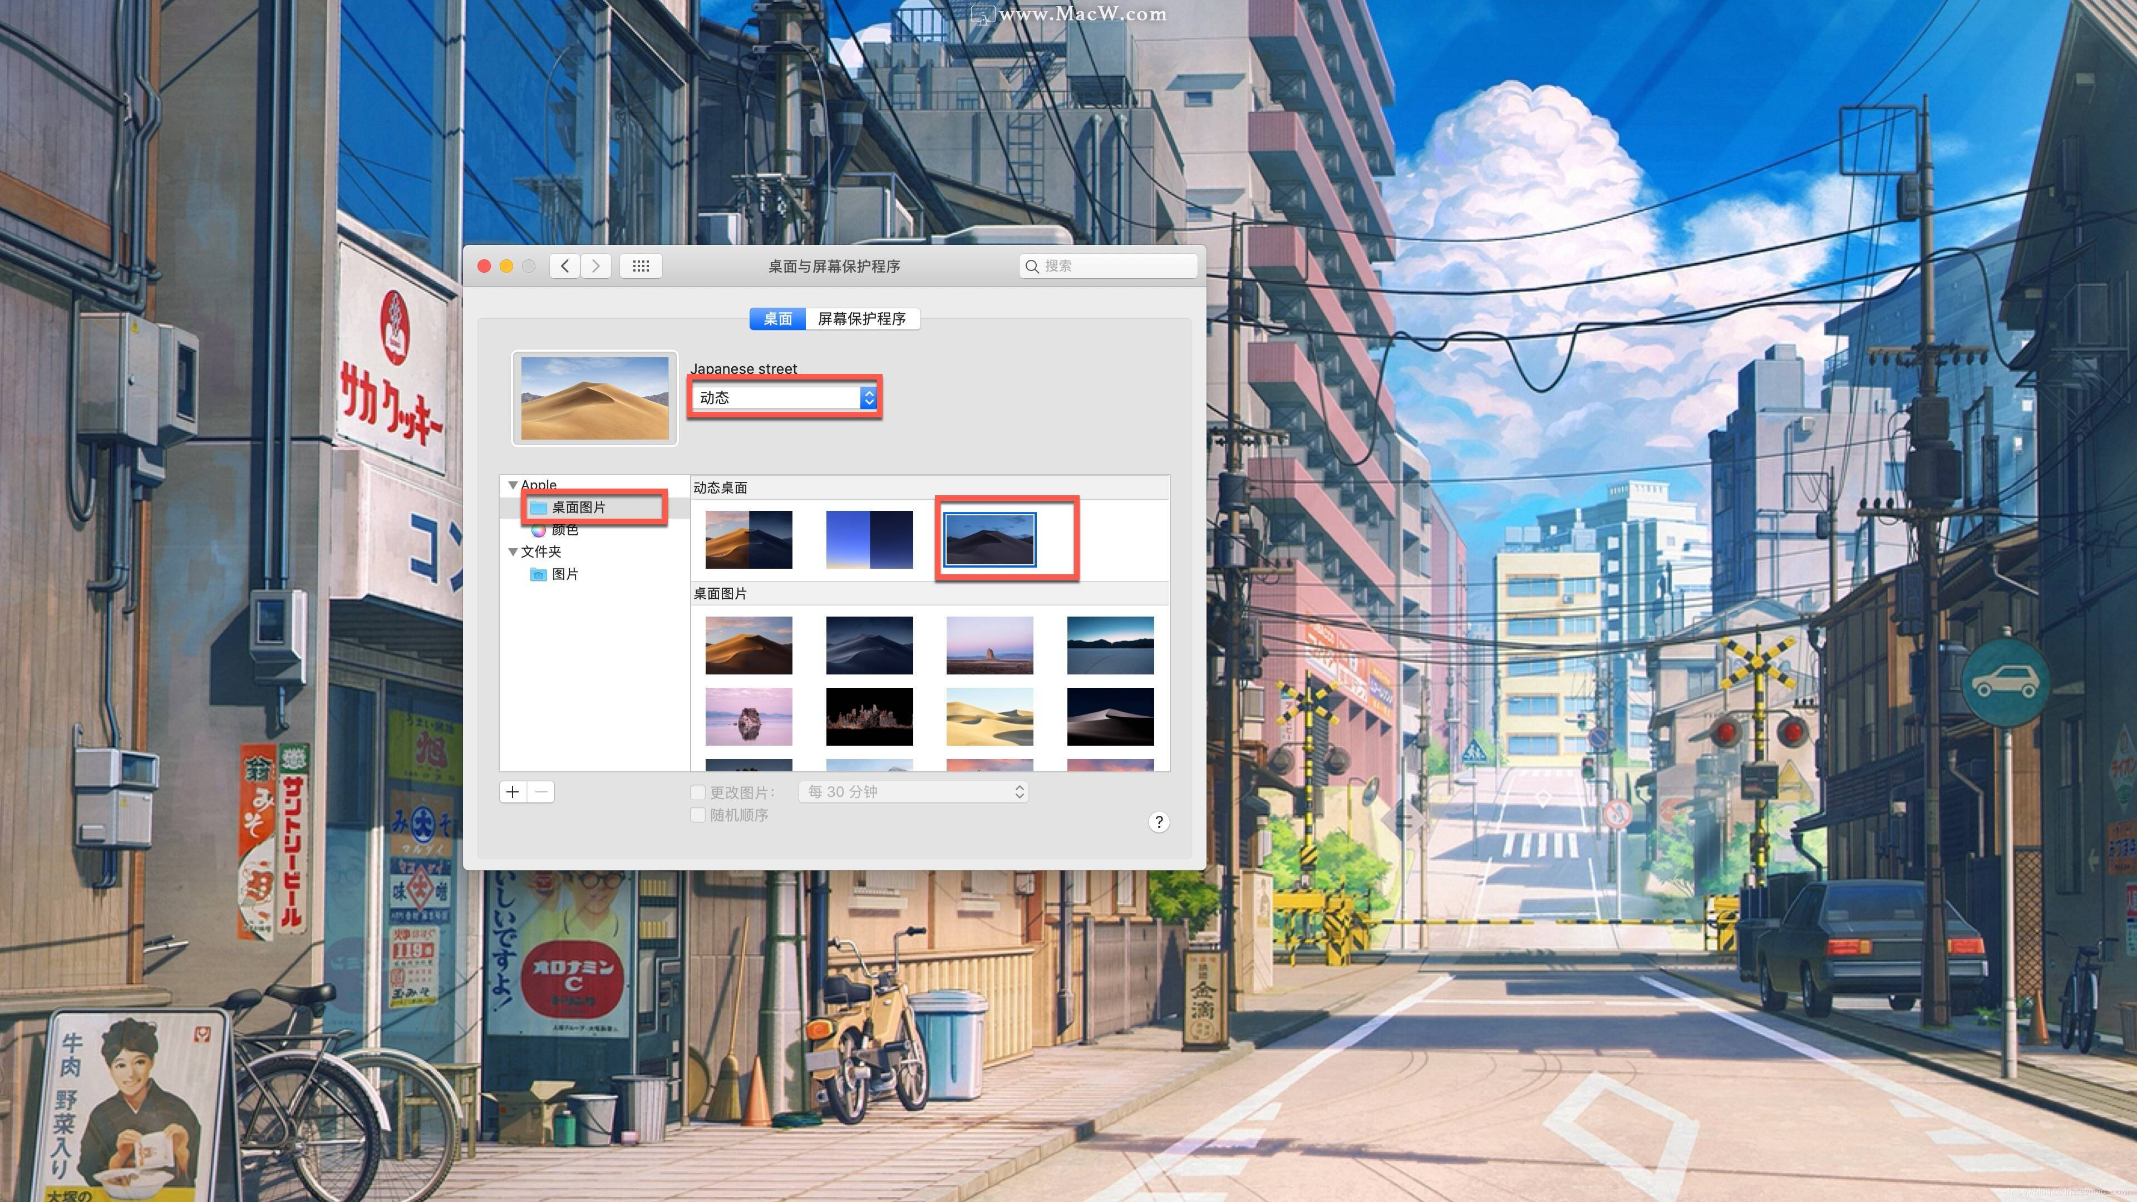2137x1202 pixels.
Task: Switch to the 屏幕保护程序 tab
Action: [x=861, y=318]
